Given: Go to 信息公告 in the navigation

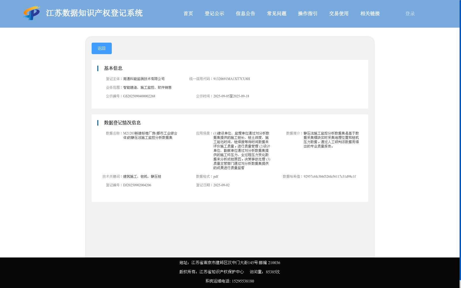Looking at the screenshot, I should (x=245, y=14).
